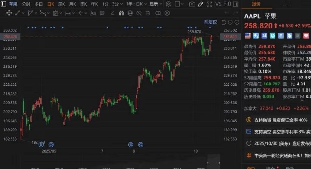Switch to 季K quarterly chart
The width and height of the screenshot is (311, 169).
pos(84,4)
